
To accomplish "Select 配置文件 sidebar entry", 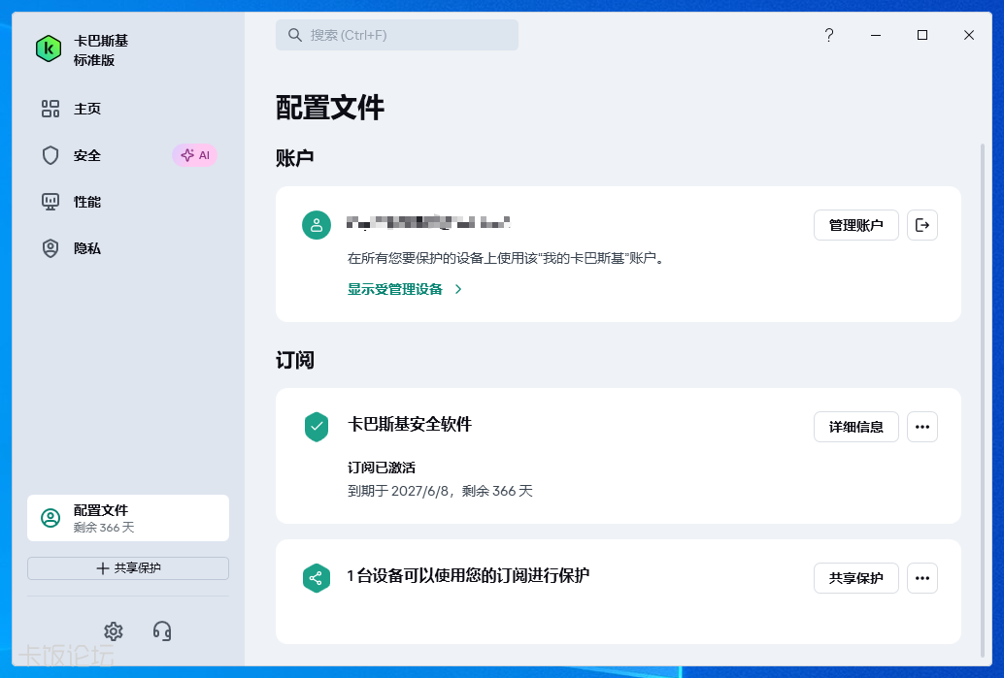I will (x=128, y=517).
